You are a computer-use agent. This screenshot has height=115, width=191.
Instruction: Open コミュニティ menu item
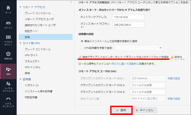32,61
